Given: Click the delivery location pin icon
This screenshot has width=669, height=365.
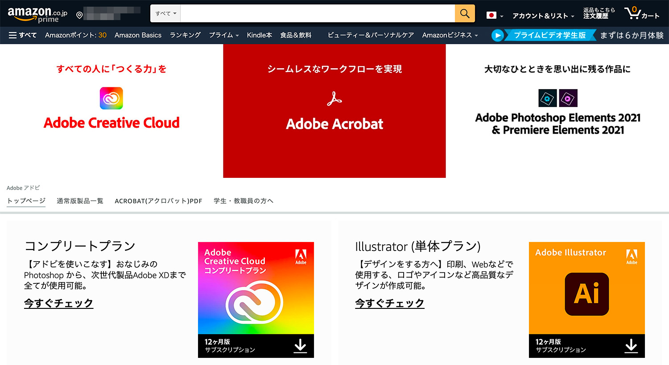Looking at the screenshot, I should point(79,15).
